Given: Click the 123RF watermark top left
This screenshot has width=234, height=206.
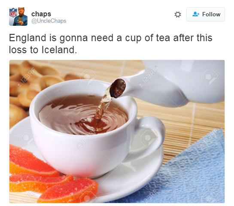Looking at the screenshot, I should point(26,78).
